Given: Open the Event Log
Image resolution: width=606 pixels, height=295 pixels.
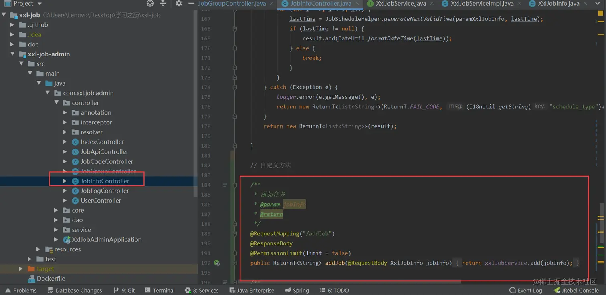Looking at the screenshot, I should [525, 291].
